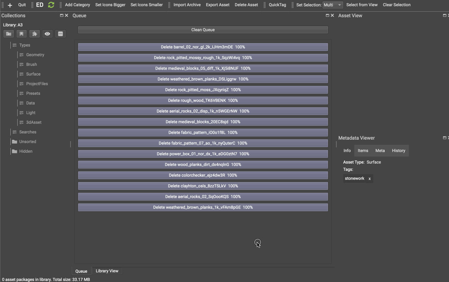Viewport: 449px width, 282px height.
Task: Switch to the Library View tab
Action: (107, 271)
